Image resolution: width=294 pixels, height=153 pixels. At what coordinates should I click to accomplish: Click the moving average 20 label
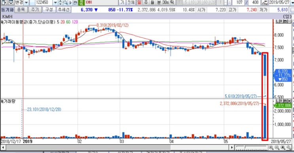click(x=63, y=22)
